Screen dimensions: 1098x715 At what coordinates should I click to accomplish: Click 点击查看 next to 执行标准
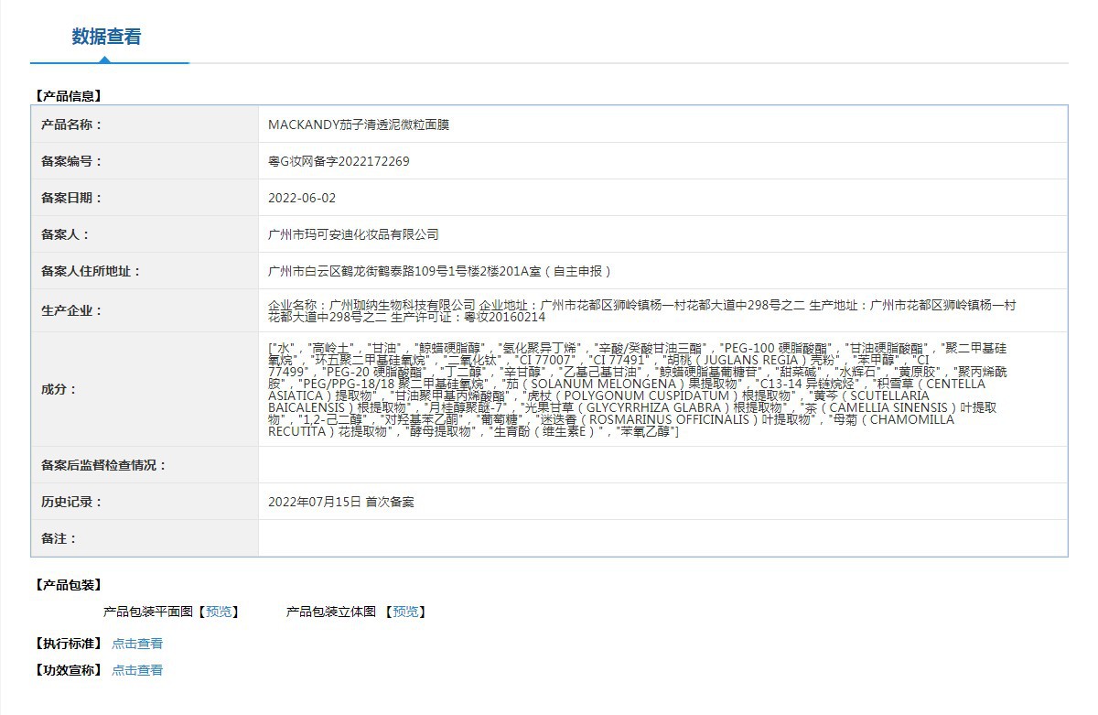pos(137,644)
